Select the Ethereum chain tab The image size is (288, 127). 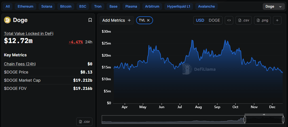tap(26, 6)
